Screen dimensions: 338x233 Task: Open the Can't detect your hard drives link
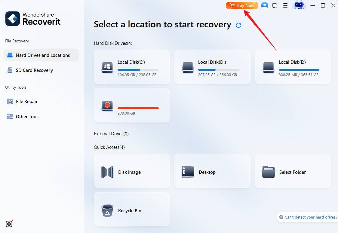(311, 217)
